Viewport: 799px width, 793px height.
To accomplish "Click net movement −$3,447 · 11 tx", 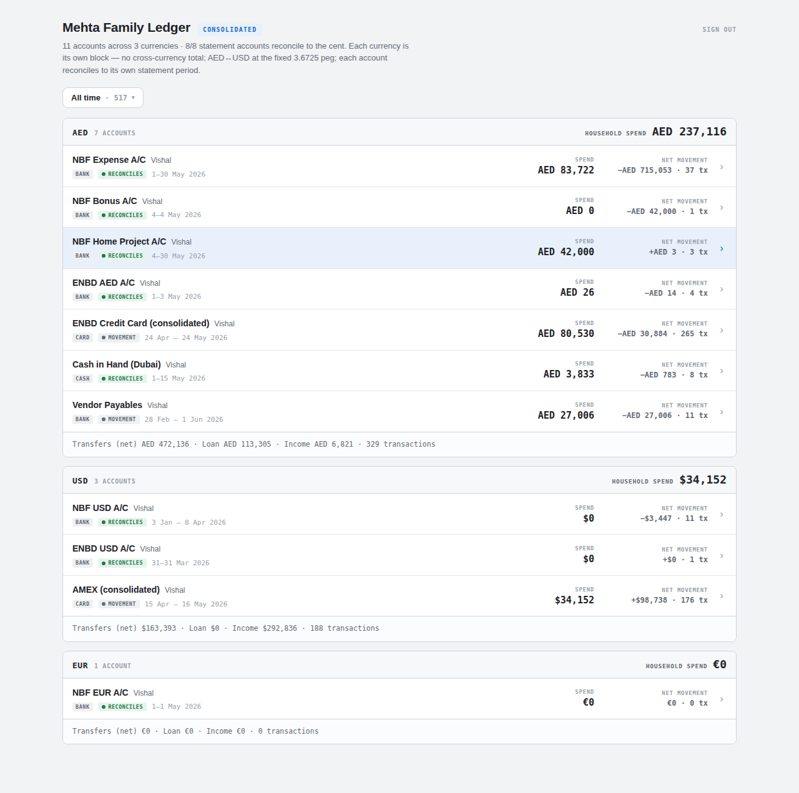I will pyautogui.click(x=674, y=518).
